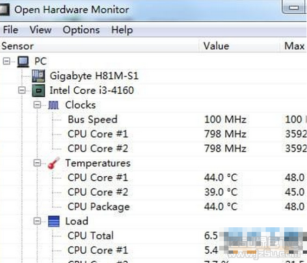Collapse the Load group
This screenshot has width=307, height=263.
tap(37, 222)
